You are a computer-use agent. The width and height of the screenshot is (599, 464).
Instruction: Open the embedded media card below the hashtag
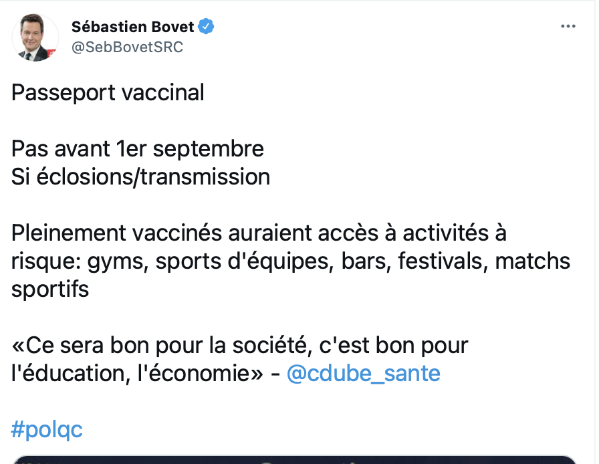(294, 459)
